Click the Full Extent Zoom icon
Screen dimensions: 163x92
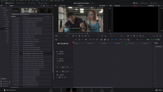[x=121, y=40]
